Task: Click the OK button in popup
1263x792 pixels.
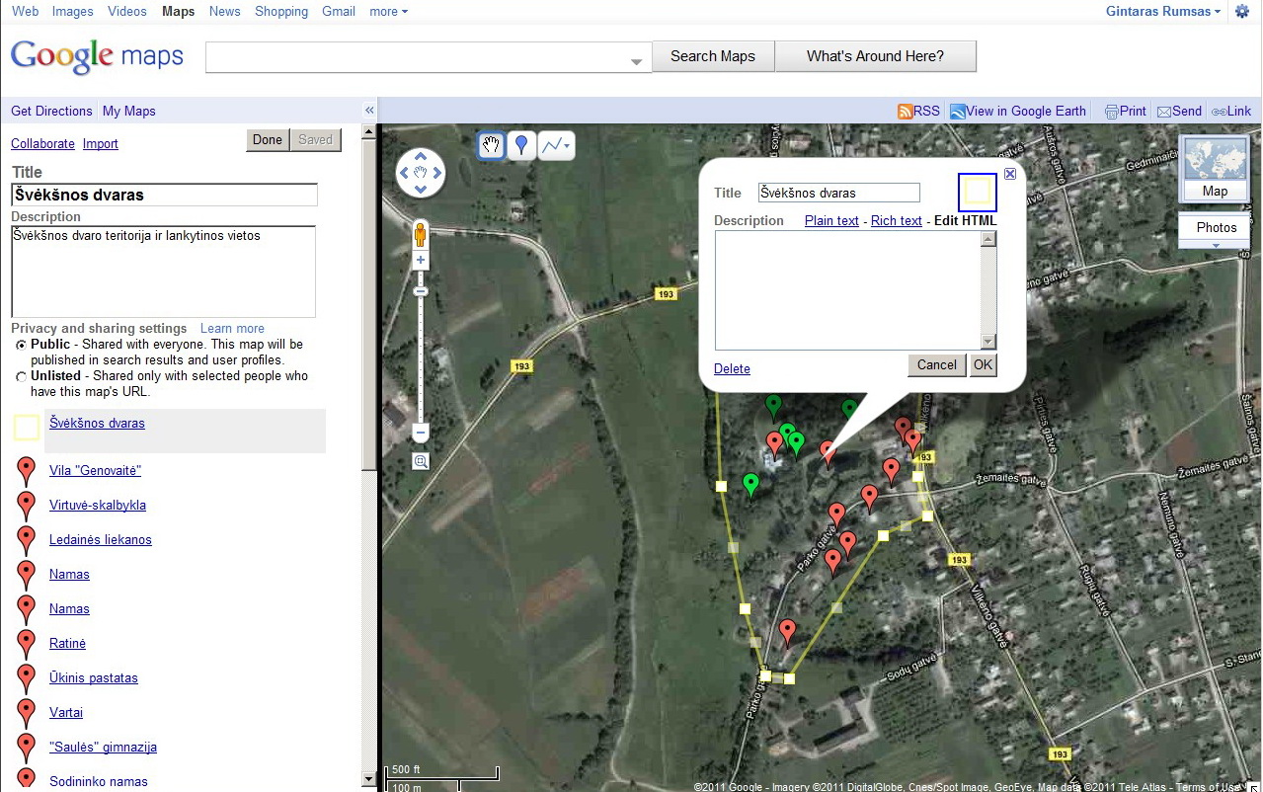Action: coord(982,364)
